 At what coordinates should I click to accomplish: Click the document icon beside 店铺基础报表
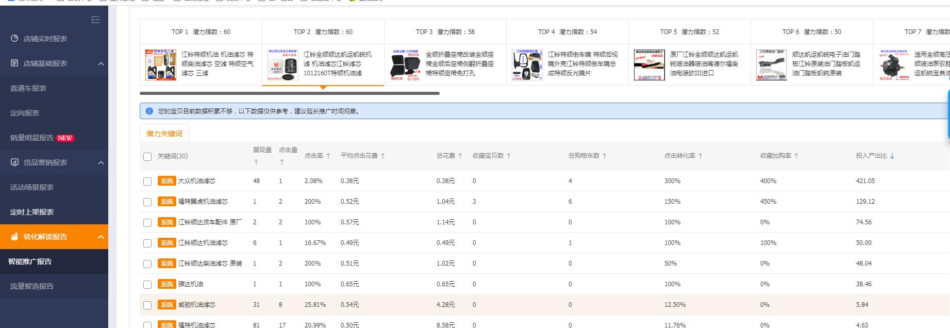[14, 63]
